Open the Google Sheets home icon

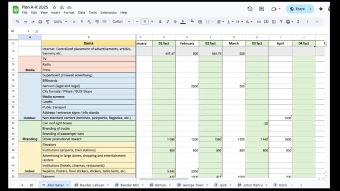click(x=15, y=9)
